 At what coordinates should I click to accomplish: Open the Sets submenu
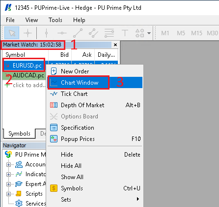pos(95,200)
